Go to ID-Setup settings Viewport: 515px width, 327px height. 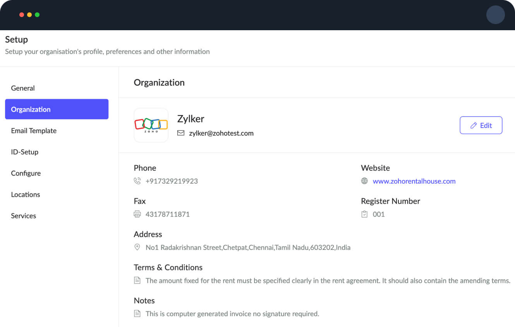click(25, 152)
